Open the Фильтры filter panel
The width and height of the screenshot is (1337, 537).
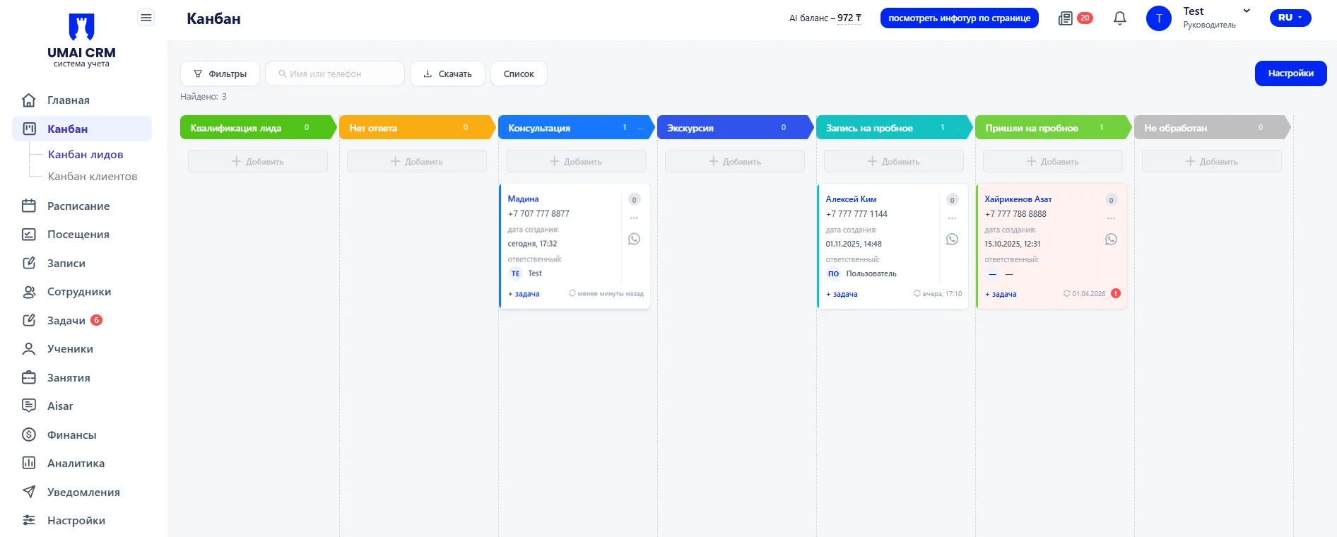coord(220,73)
